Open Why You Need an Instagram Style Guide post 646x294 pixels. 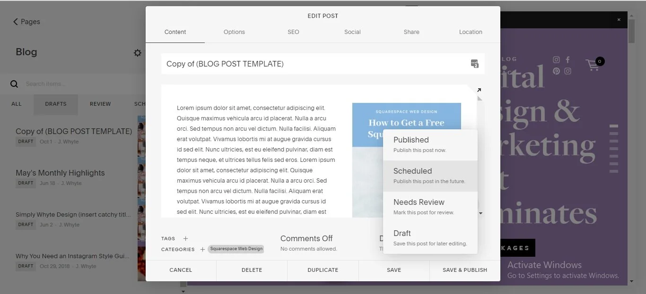(x=74, y=260)
